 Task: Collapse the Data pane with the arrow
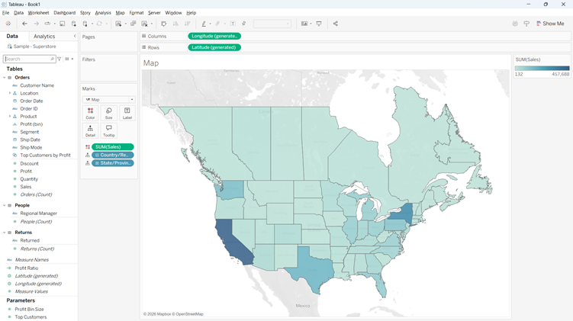(75, 36)
